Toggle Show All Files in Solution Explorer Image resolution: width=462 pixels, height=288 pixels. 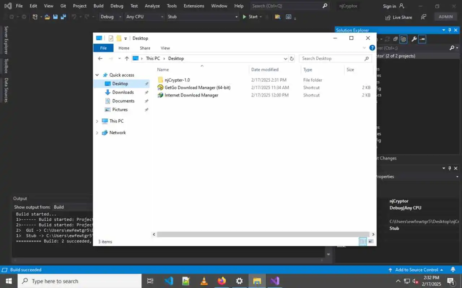[404, 39]
